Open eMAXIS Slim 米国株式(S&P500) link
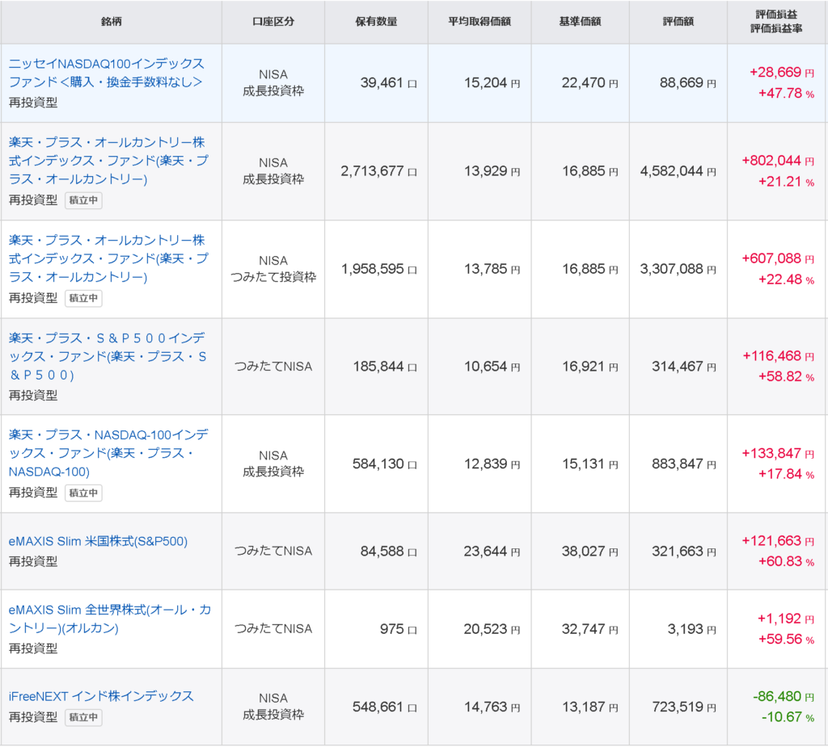This screenshot has width=828, height=747. point(98,541)
